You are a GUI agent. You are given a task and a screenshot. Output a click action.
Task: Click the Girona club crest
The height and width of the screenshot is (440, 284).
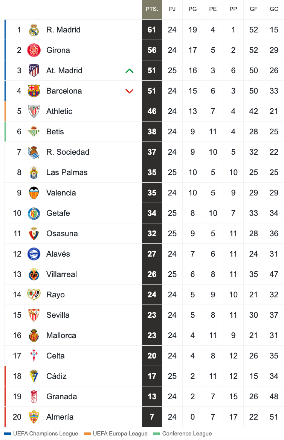click(34, 50)
